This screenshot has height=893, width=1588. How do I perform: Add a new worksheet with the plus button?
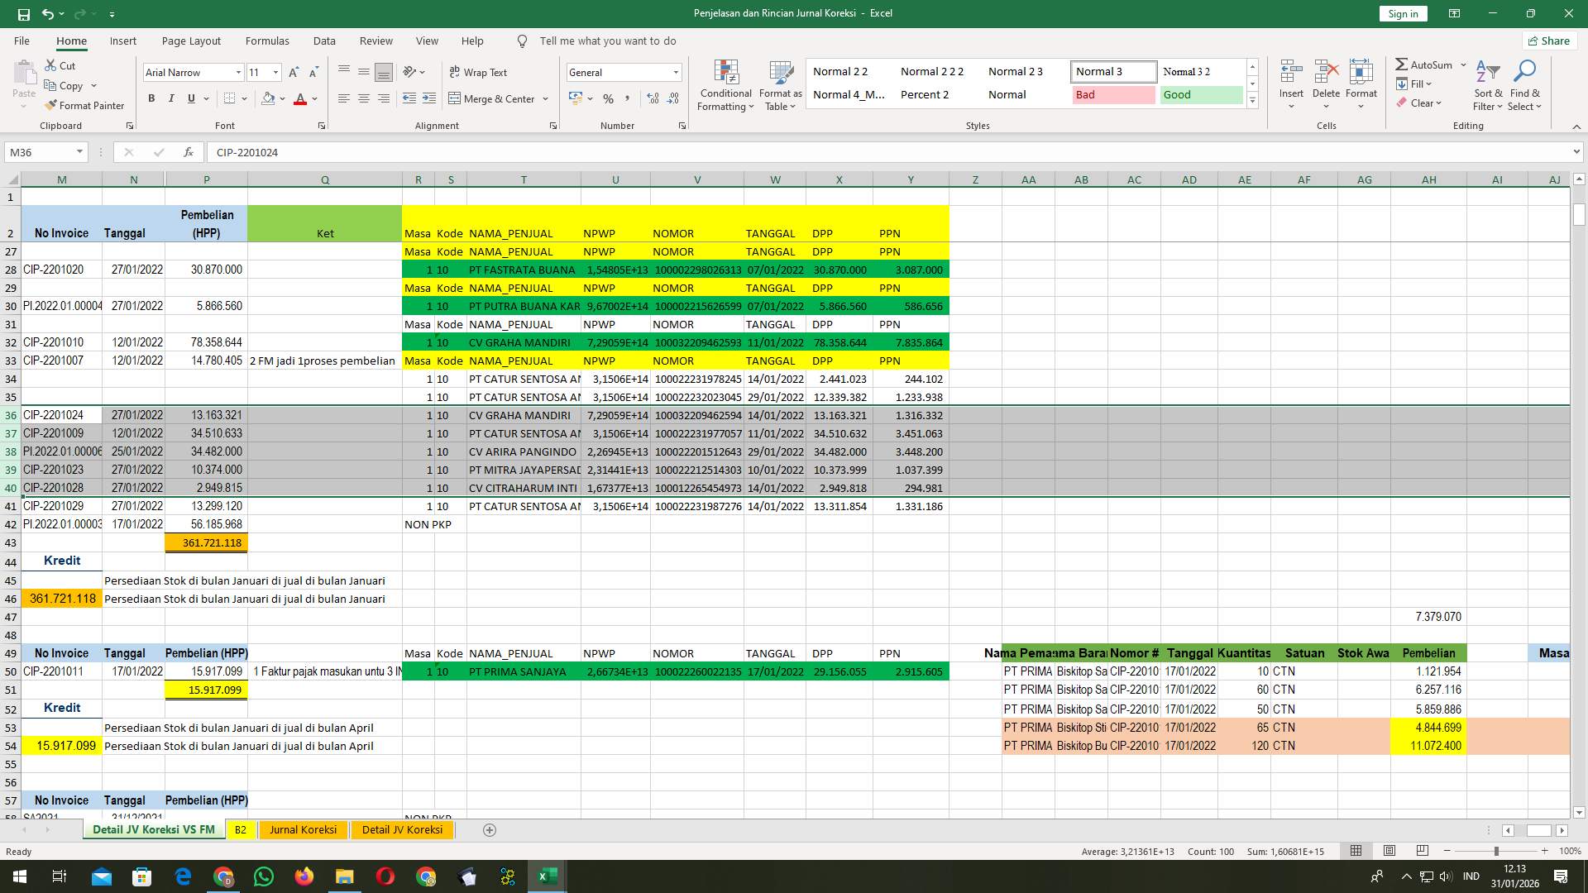489,829
